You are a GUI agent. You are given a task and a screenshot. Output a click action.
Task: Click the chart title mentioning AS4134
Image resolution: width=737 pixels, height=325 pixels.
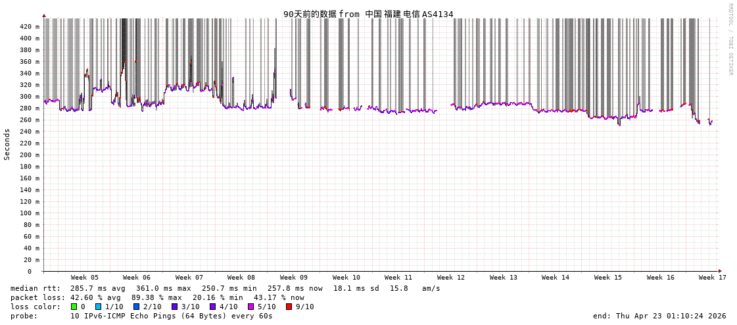(368, 14)
